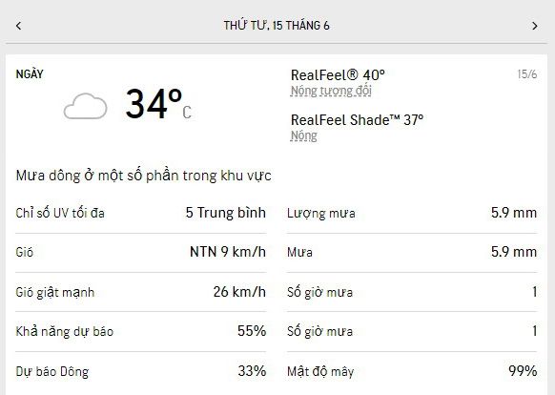Image resolution: width=555 pixels, height=395 pixels.
Task: Go to previous day with left arrow
Action: (x=19, y=26)
